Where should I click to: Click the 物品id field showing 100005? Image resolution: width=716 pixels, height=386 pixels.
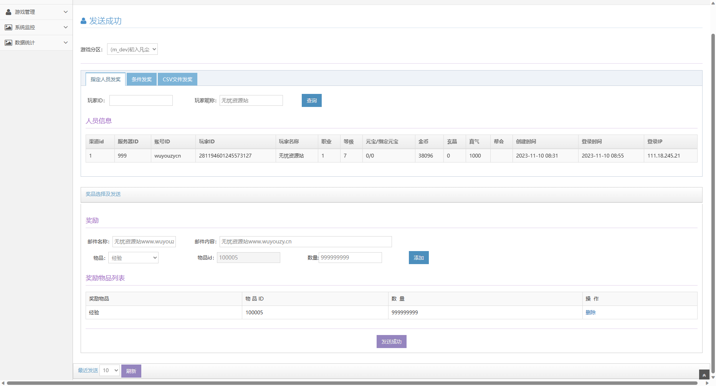tap(248, 258)
